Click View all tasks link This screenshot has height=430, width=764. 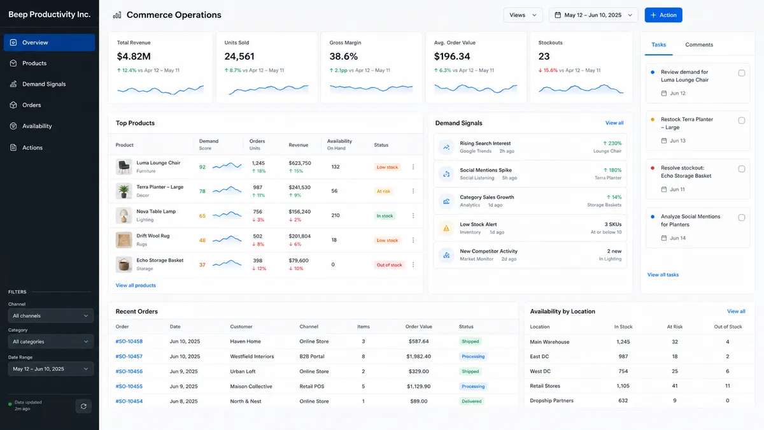pos(663,275)
